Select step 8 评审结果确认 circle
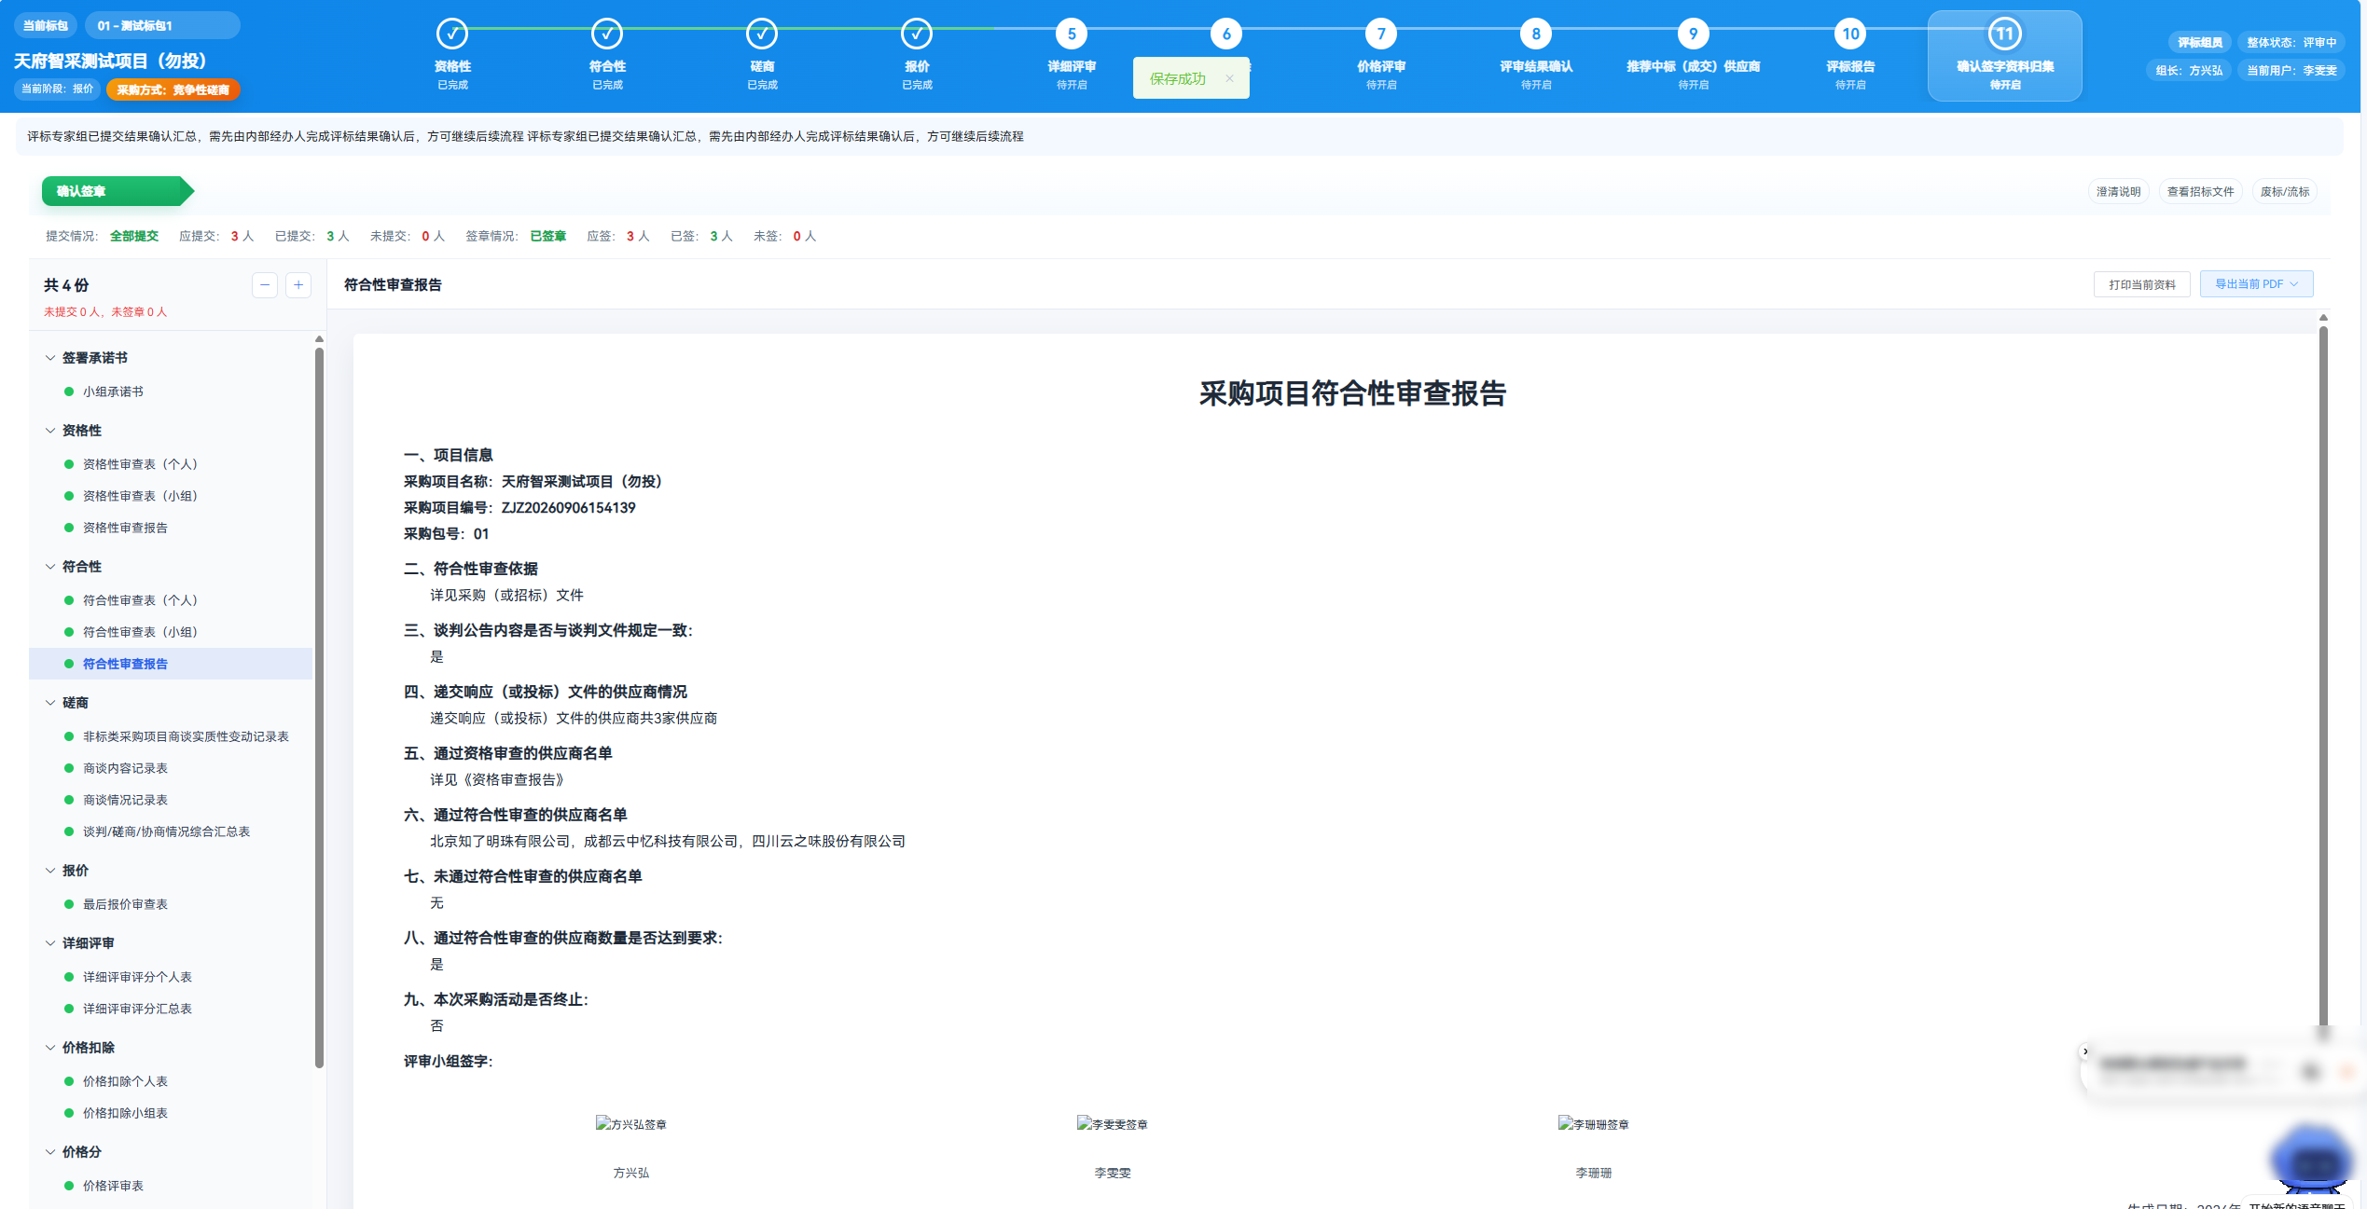The height and width of the screenshot is (1209, 2367). coord(1536,34)
